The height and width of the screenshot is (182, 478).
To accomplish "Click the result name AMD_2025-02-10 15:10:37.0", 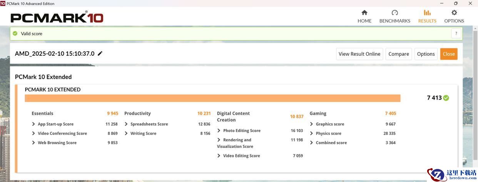I will click(x=55, y=53).
